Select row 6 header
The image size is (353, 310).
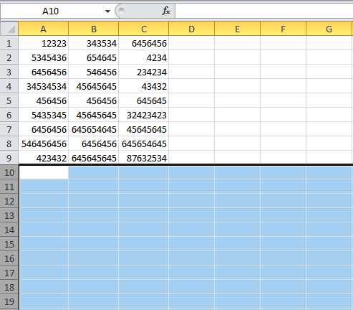pos(9,115)
